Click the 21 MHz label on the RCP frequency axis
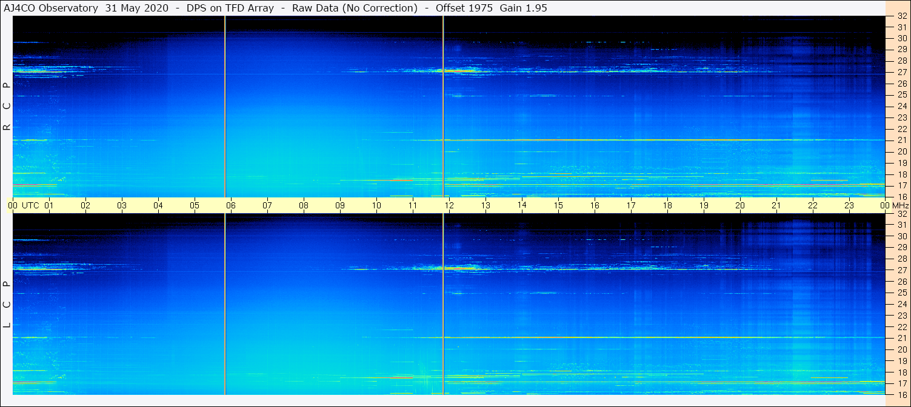911x407 pixels. pos(902,141)
